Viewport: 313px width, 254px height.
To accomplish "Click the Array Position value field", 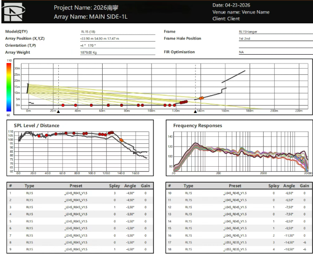I will [118, 39].
